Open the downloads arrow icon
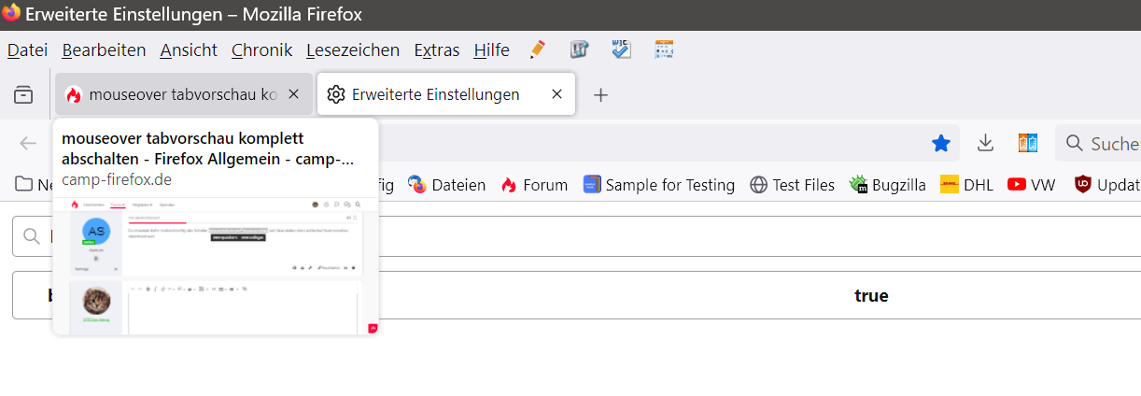This screenshot has width=1141, height=396. coord(985,143)
